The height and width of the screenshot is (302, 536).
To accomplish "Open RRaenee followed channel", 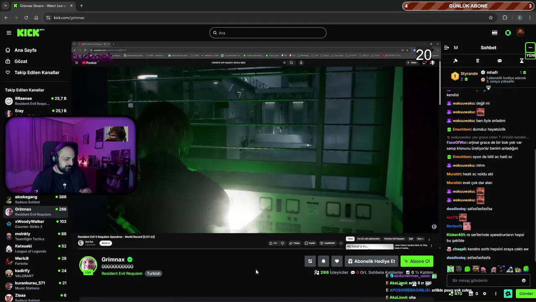I will coord(36,101).
